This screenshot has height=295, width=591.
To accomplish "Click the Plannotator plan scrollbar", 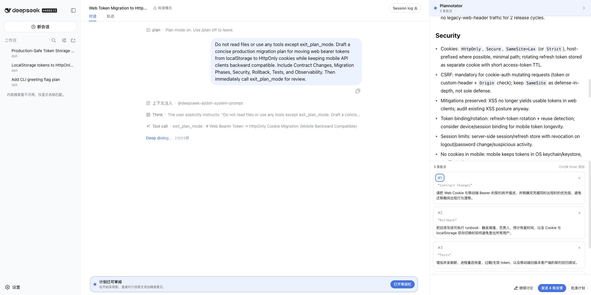I will click(590, 88).
